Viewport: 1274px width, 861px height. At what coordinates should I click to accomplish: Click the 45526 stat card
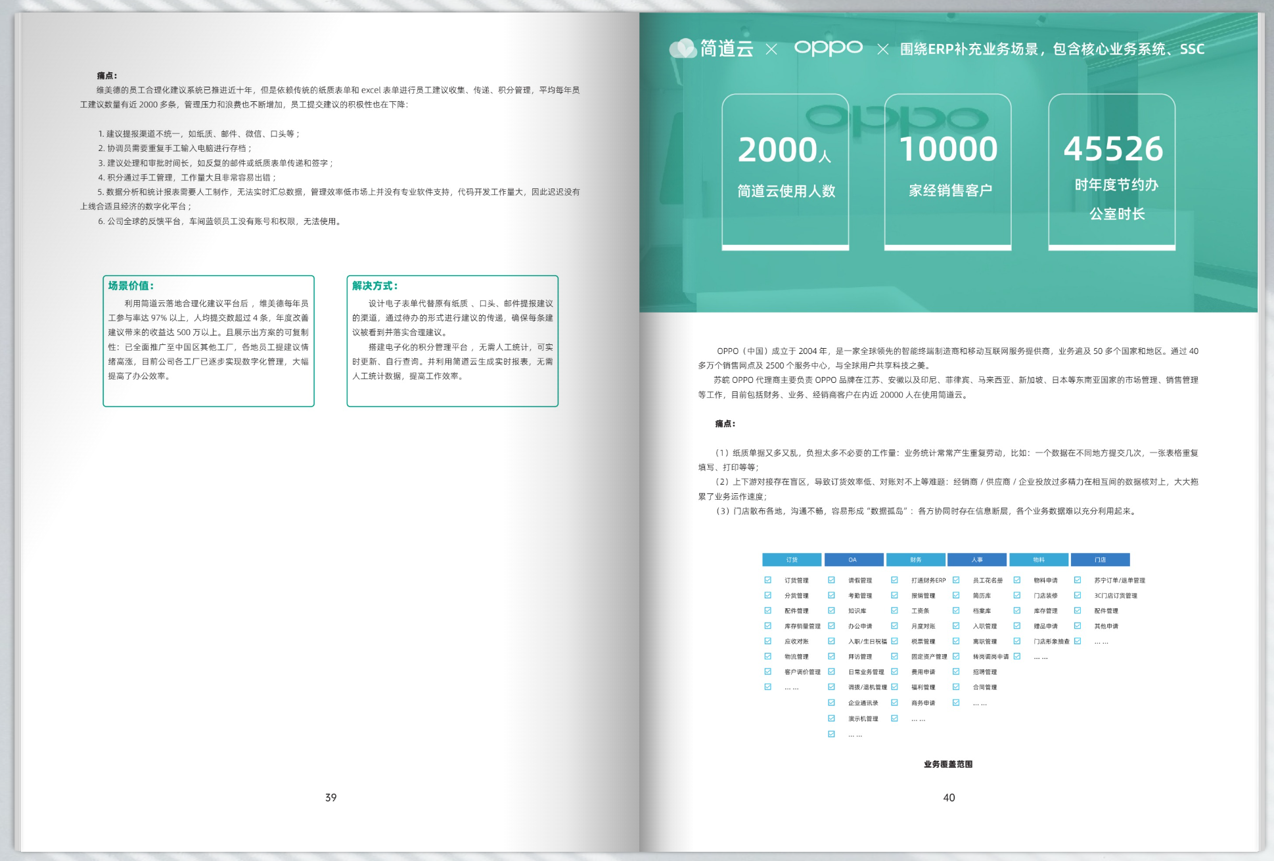pyautogui.click(x=1112, y=171)
